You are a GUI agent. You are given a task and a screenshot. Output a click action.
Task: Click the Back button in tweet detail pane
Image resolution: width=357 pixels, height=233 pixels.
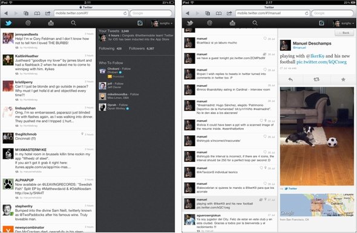pyautogui.click(x=344, y=33)
